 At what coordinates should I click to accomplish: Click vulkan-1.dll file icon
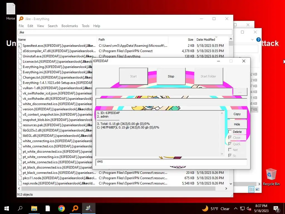click(x=20, y=88)
